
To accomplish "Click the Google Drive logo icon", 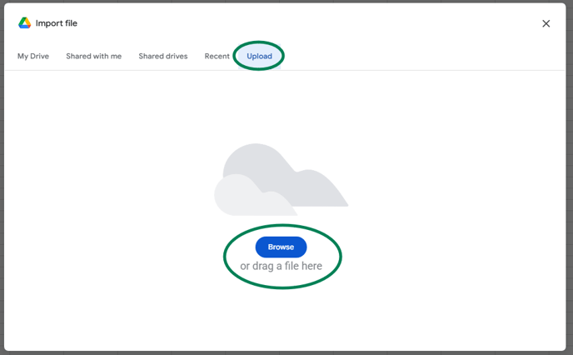I will (25, 23).
